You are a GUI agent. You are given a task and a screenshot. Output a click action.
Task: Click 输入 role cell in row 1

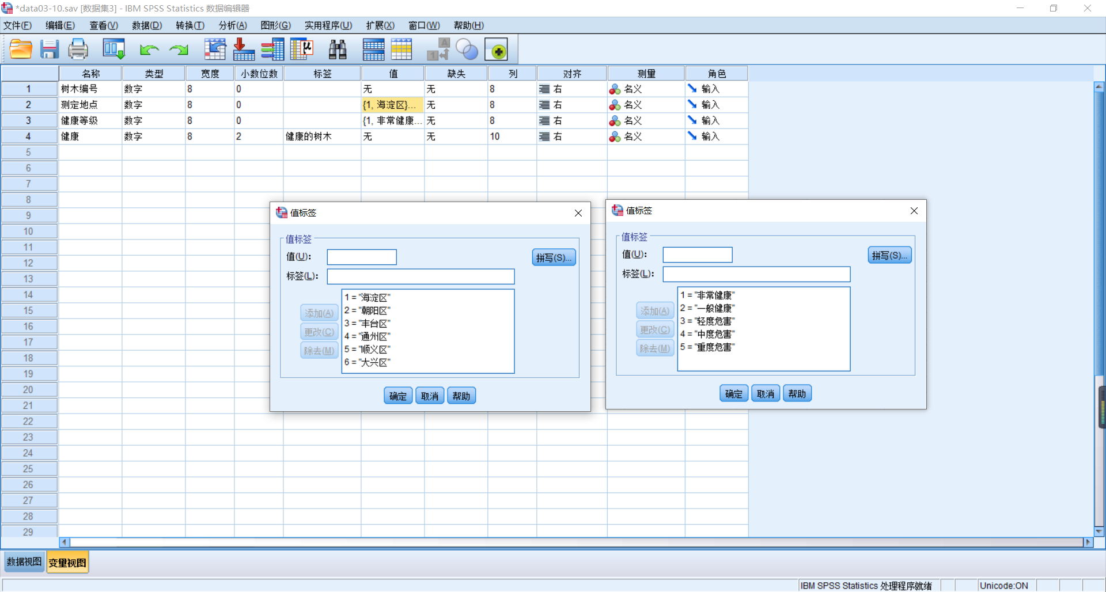click(716, 89)
